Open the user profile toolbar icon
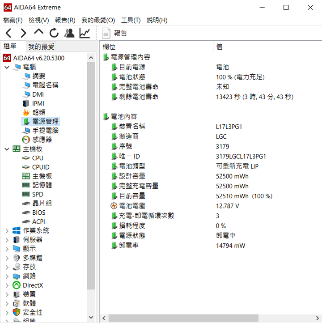322x323 pixels. click(x=69, y=33)
